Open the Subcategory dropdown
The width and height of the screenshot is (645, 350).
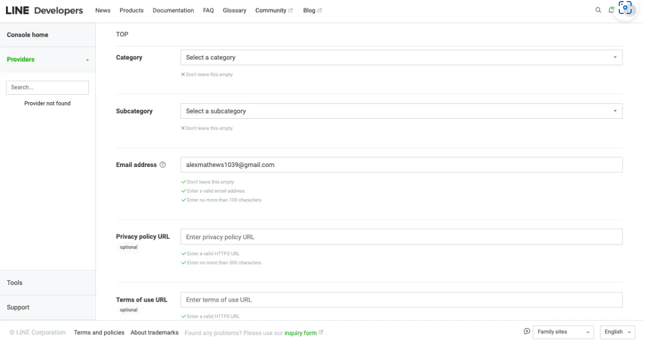coord(401,111)
